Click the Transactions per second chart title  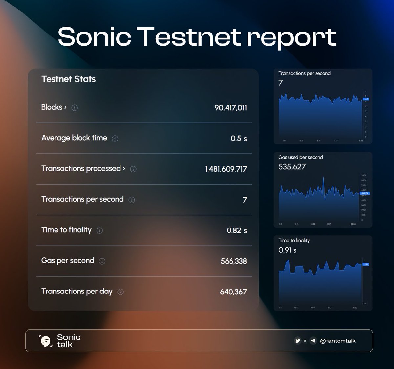click(305, 73)
